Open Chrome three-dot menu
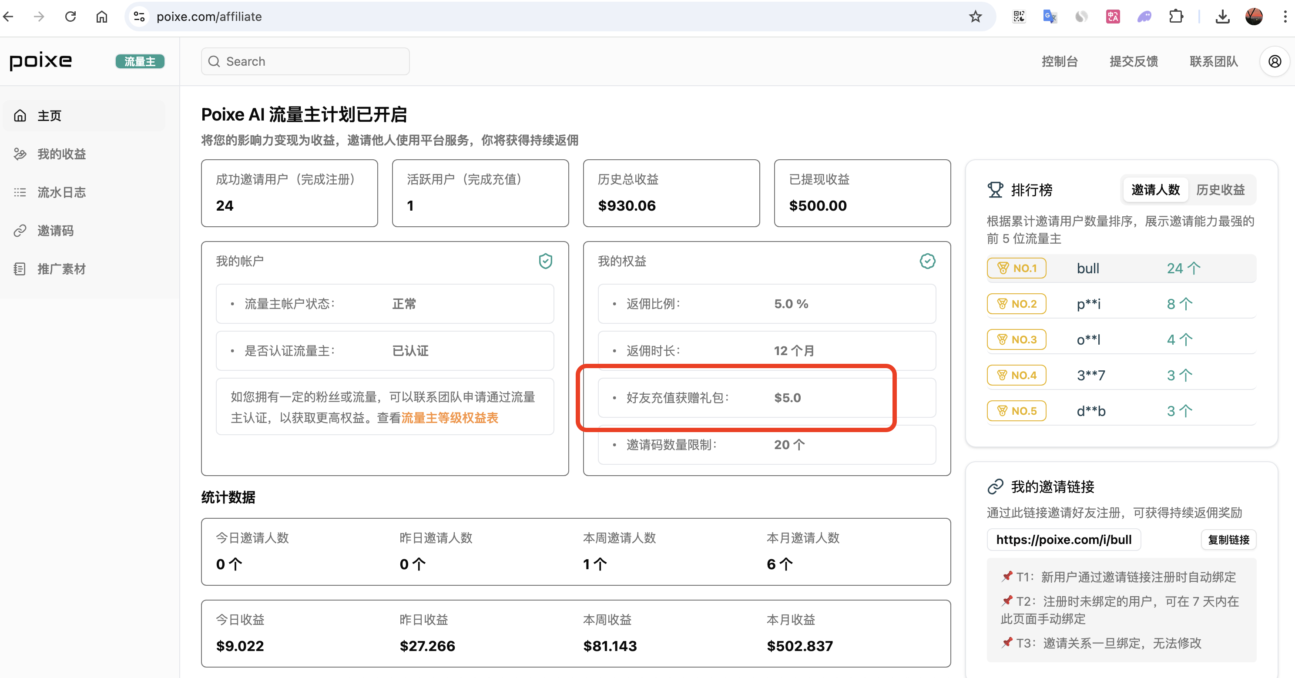 (1285, 17)
